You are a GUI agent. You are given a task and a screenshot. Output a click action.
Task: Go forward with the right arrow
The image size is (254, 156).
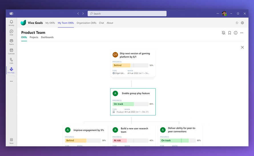click(83, 14)
